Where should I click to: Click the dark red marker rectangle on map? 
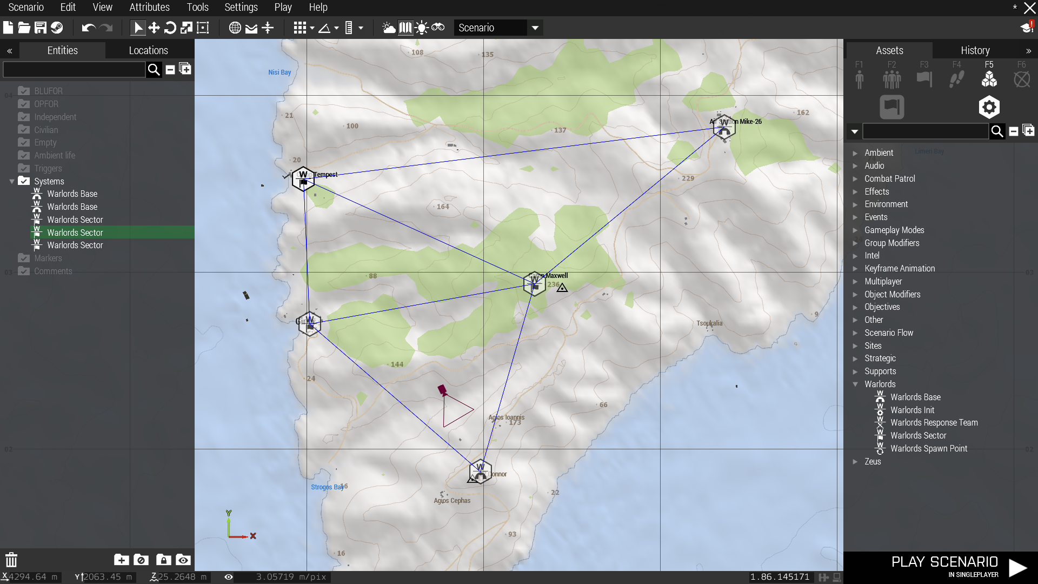coord(442,389)
